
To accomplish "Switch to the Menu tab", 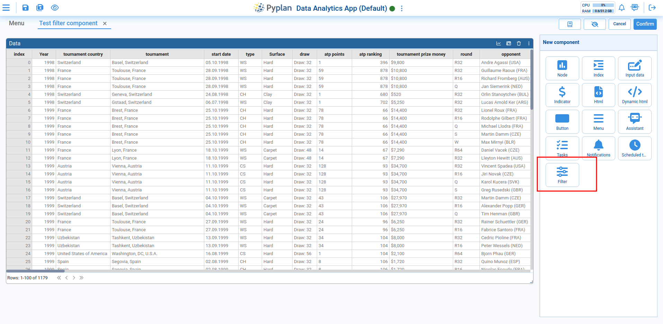I will click(x=17, y=23).
